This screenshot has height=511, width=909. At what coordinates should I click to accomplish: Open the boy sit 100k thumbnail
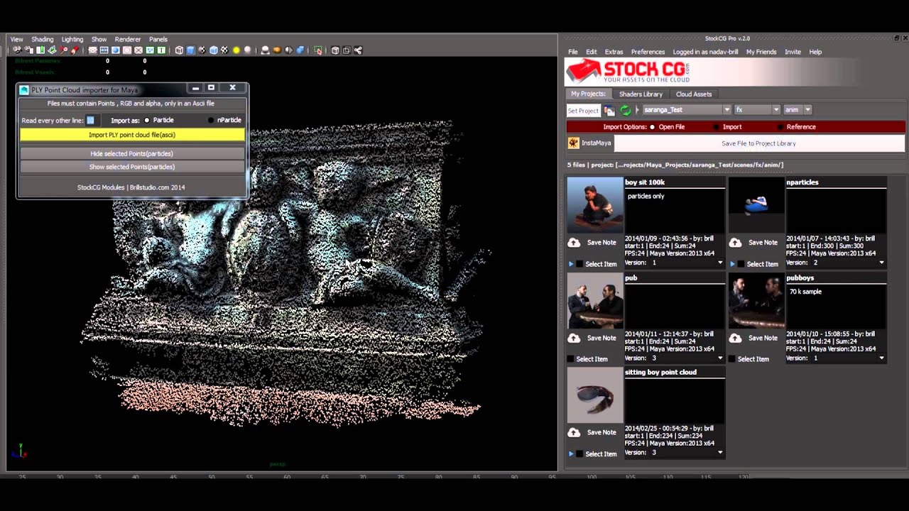595,205
